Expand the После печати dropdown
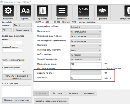 pyautogui.click(x=86, y=32)
